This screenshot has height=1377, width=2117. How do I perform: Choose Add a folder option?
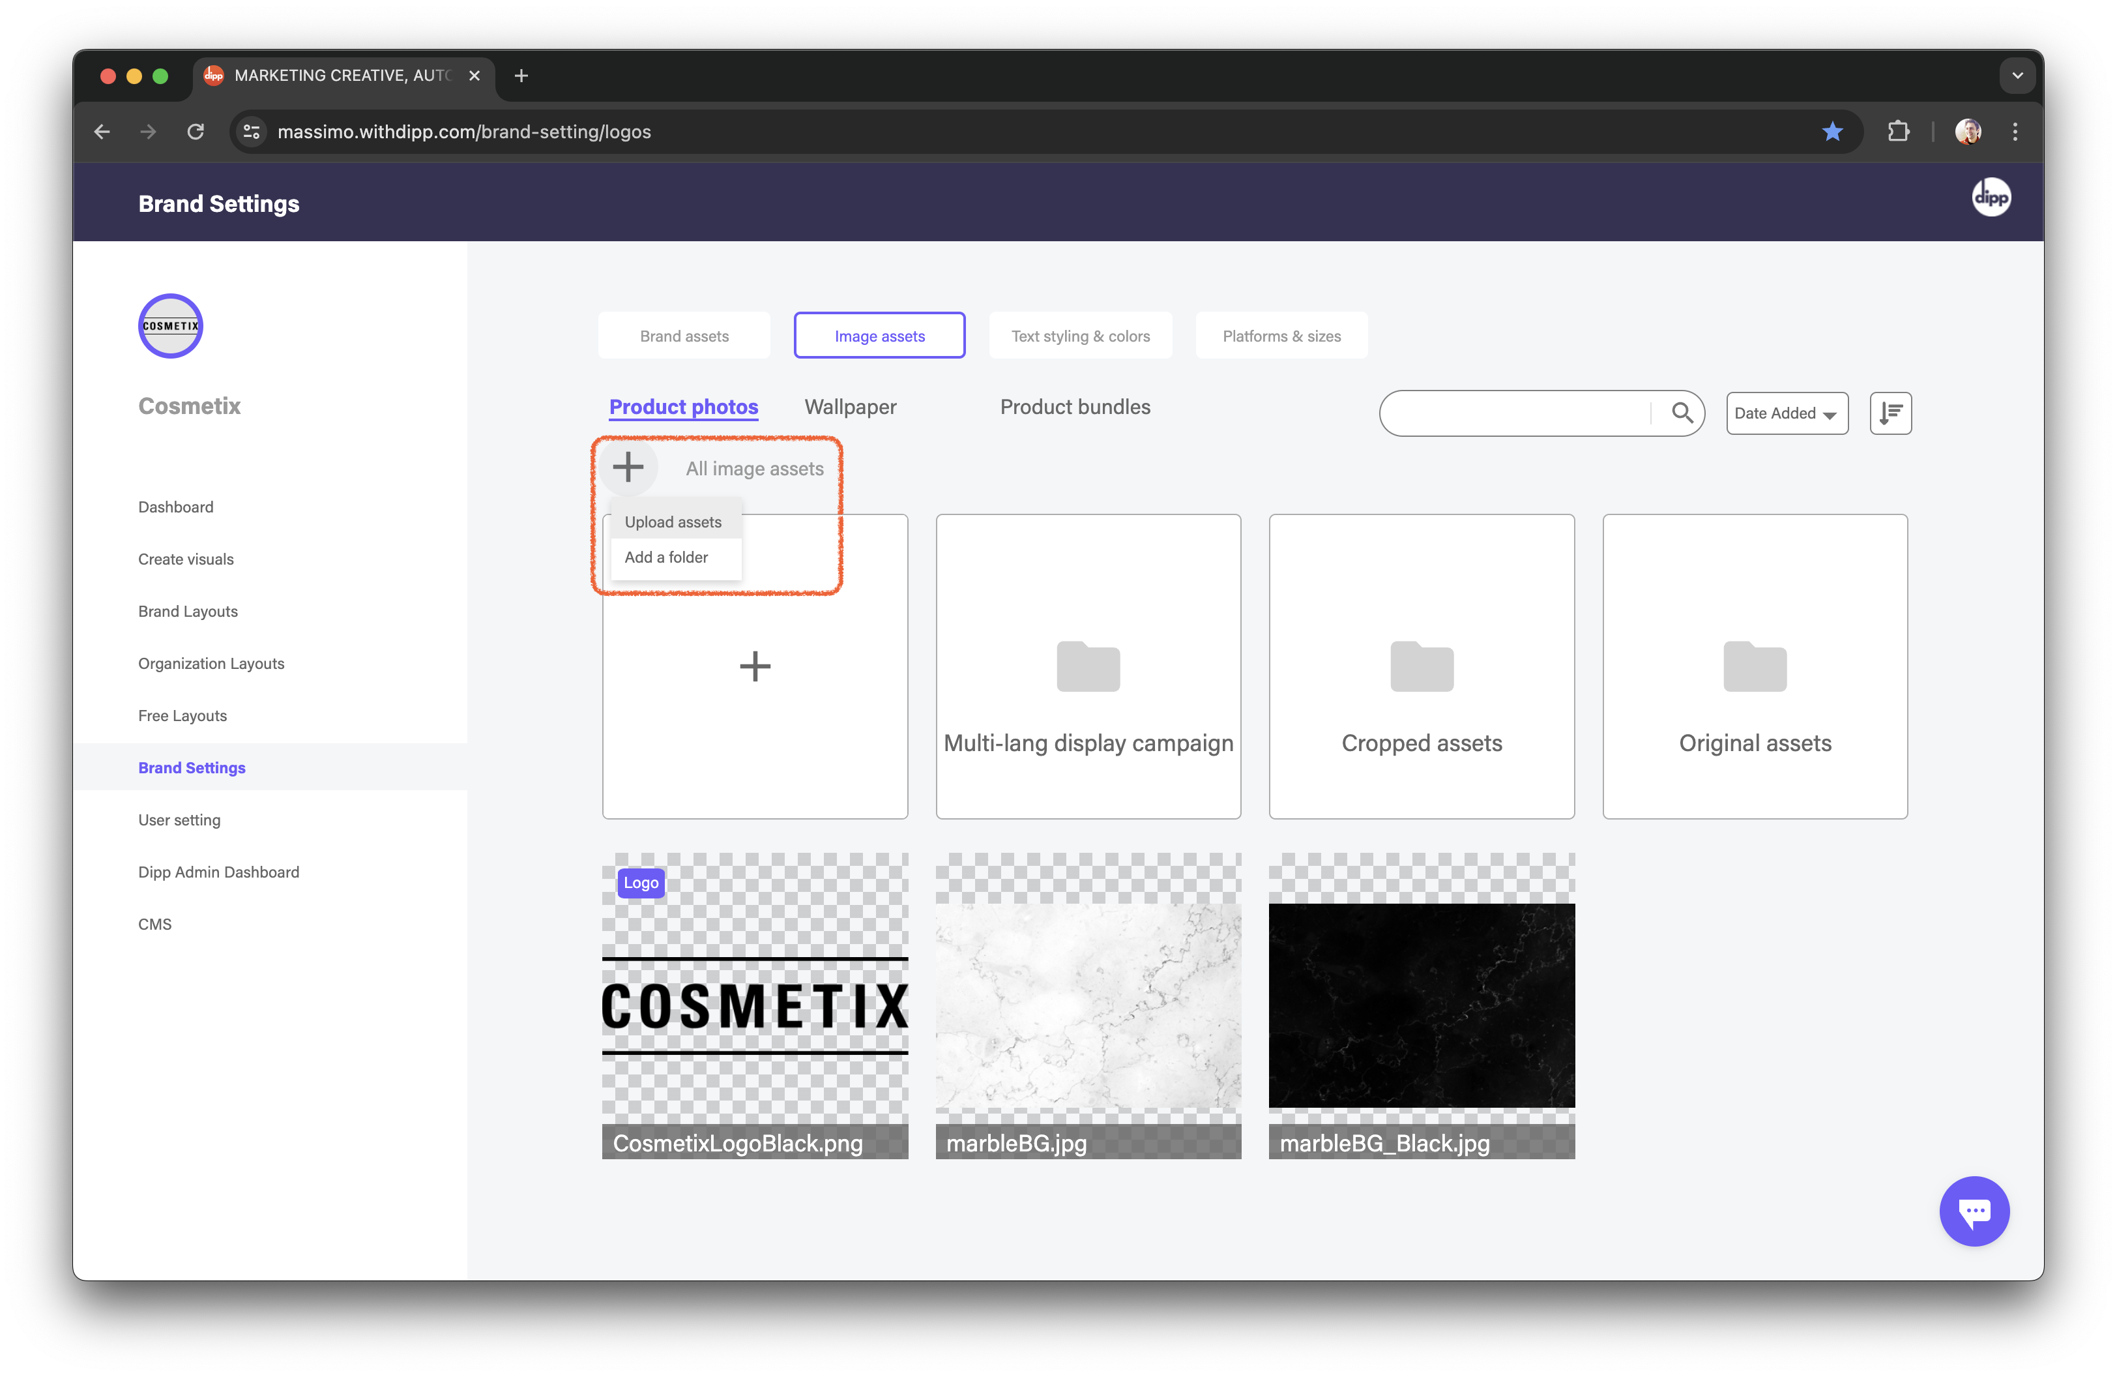point(675,557)
